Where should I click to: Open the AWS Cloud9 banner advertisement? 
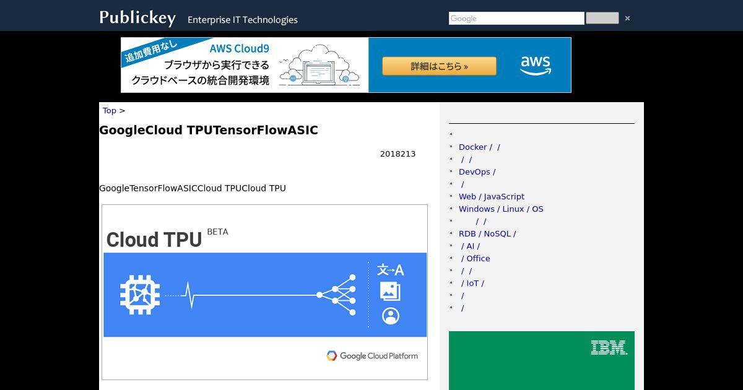[346, 65]
